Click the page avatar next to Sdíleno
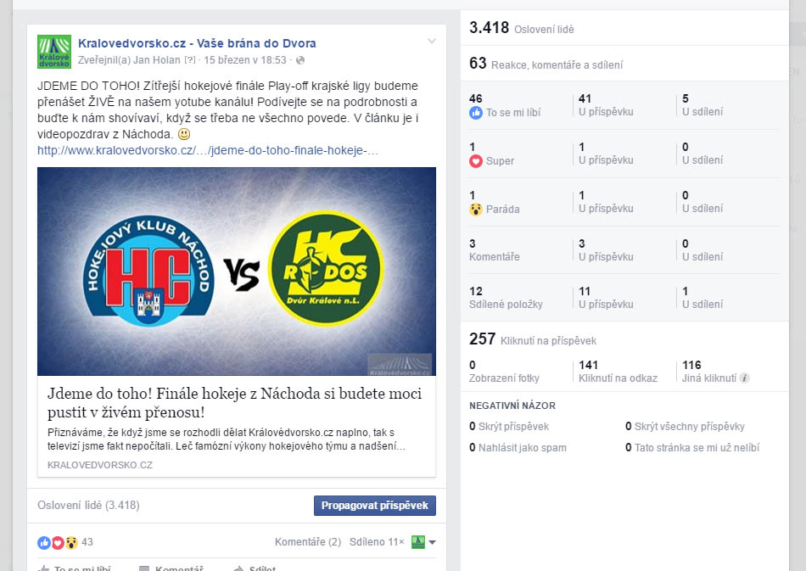This screenshot has height=571, width=806. coord(418,542)
